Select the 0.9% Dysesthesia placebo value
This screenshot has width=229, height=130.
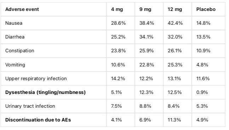(202, 92)
